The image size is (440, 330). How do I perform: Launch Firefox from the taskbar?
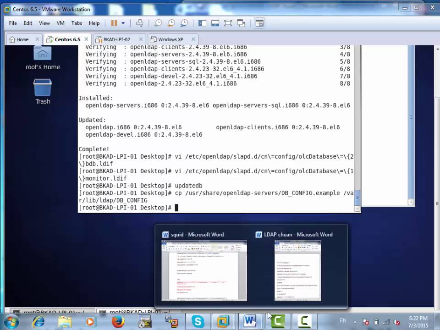[x=118, y=322]
